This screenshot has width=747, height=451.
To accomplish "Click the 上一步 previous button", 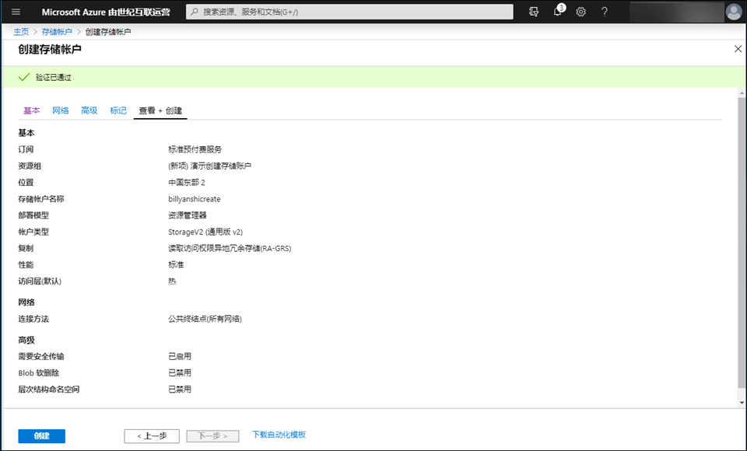I will pyautogui.click(x=152, y=436).
